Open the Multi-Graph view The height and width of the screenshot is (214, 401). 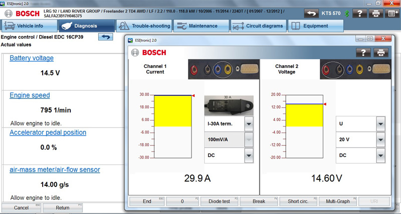click(337, 201)
